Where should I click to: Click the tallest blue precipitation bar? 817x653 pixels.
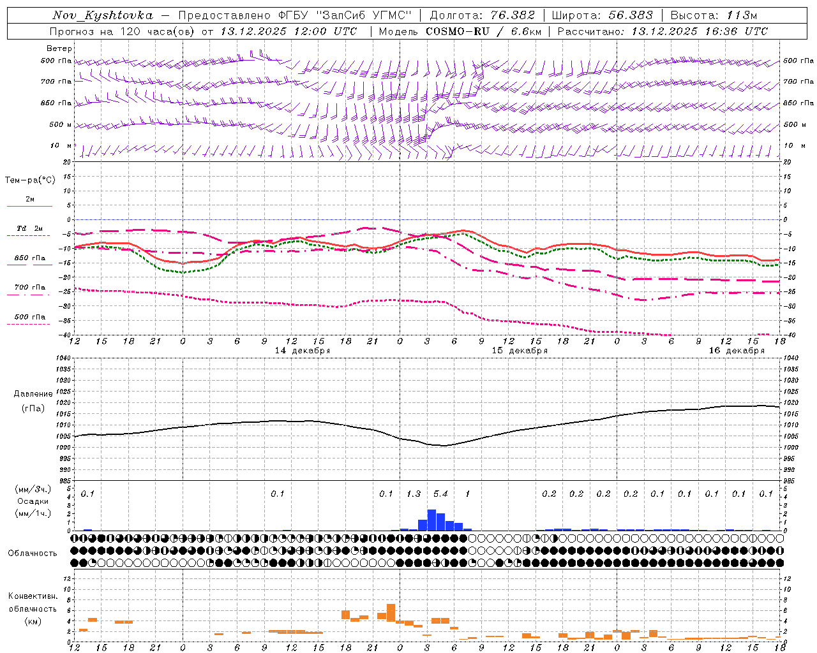(431, 520)
